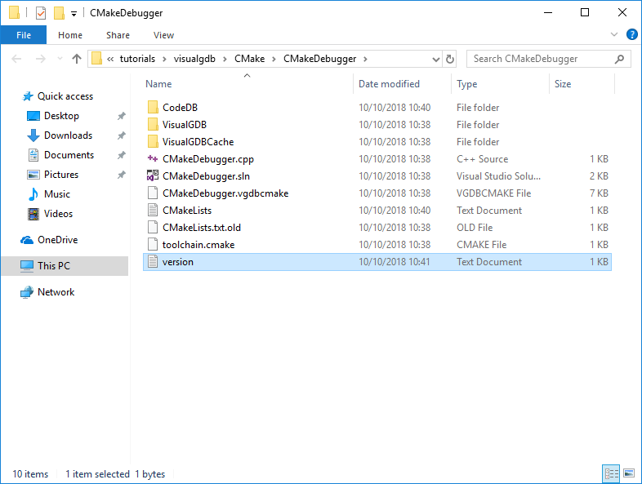Click the New folder quick access icon
Screen dimensions: 642x484
[x=59, y=13]
